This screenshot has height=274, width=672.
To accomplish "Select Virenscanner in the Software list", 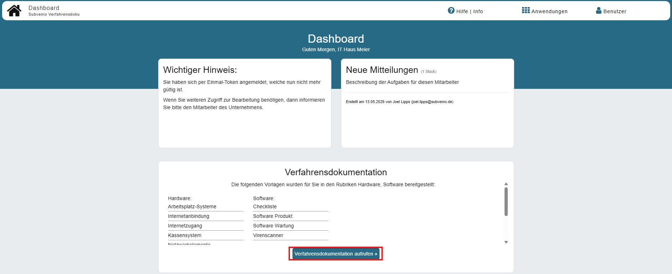I will (x=268, y=235).
